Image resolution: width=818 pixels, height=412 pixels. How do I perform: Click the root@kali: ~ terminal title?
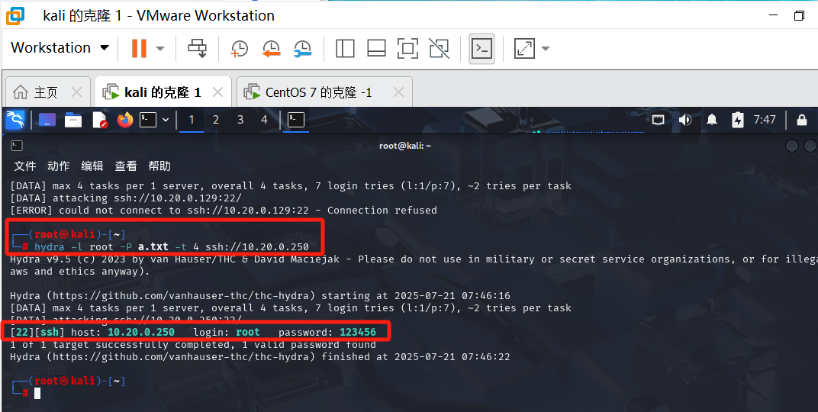tap(405, 146)
